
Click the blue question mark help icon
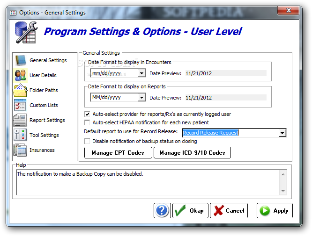pos(162,211)
